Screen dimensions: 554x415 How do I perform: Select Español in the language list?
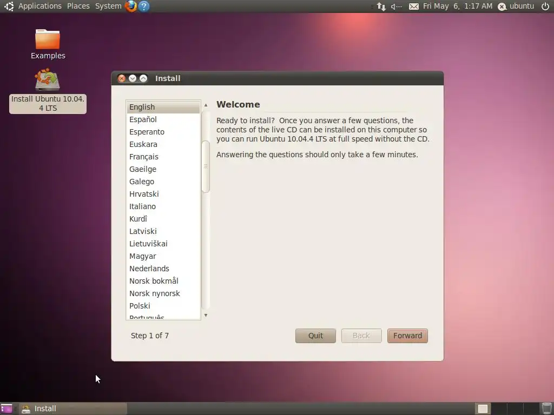[163, 119]
